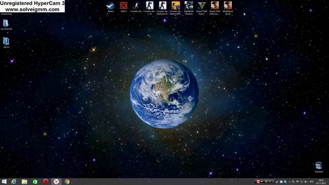Open the black Counter-Strike shortcut beside Dota 2
The height and width of the screenshot is (185, 329).
click(136, 7)
